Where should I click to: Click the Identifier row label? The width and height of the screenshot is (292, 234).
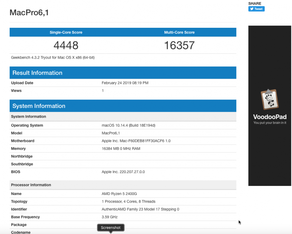click(19, 209)
